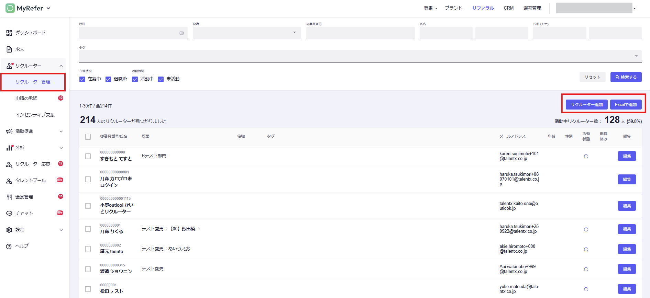The width and height of the screenshot is (650, 298).
Task: Open the 役職 dropdown
Action: [246, 33]
